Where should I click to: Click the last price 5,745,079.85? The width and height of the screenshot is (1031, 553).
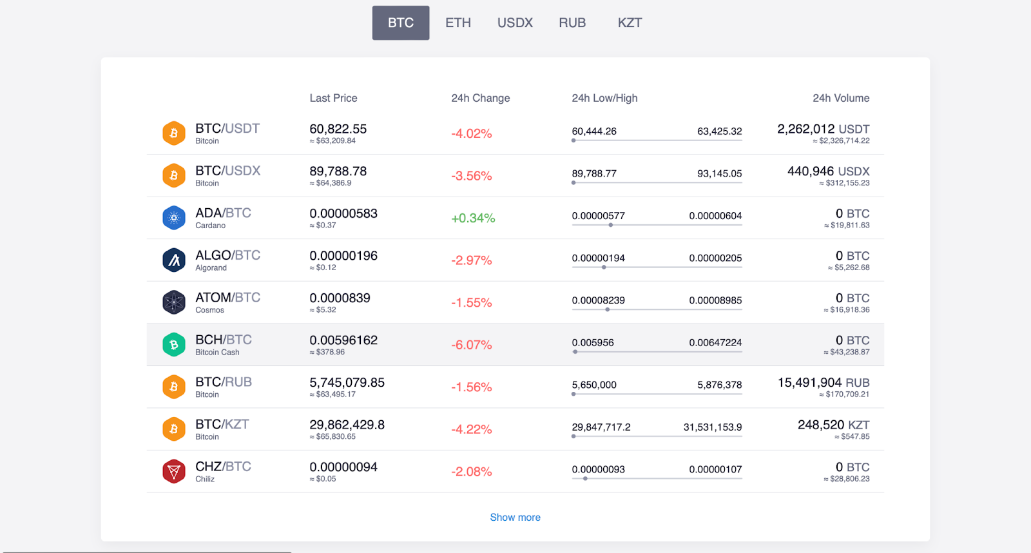(347, 382)
